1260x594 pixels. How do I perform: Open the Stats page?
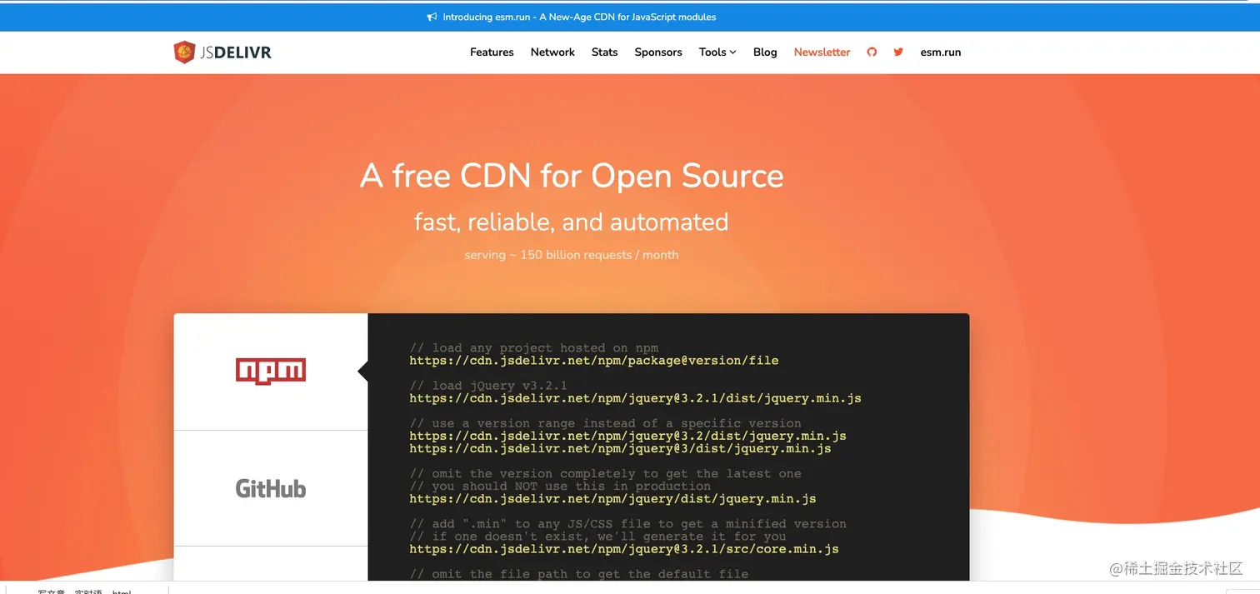pos(604,52)
